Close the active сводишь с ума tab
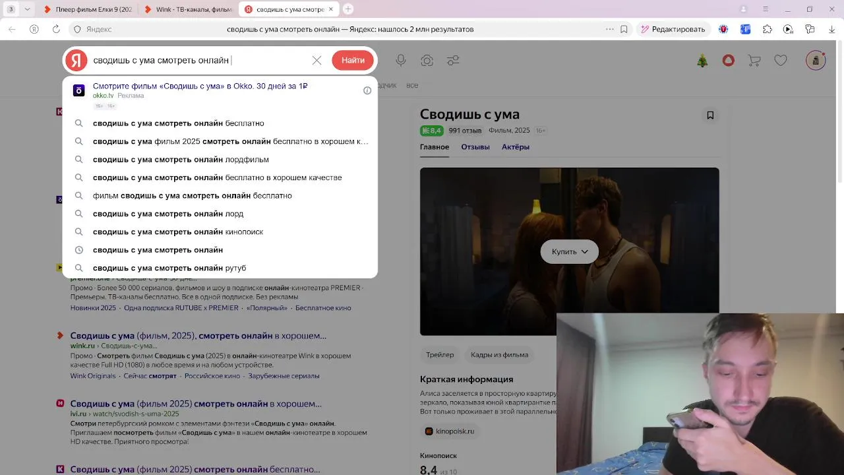The height and width of the screenshot is (475, 844). point(331,9)
